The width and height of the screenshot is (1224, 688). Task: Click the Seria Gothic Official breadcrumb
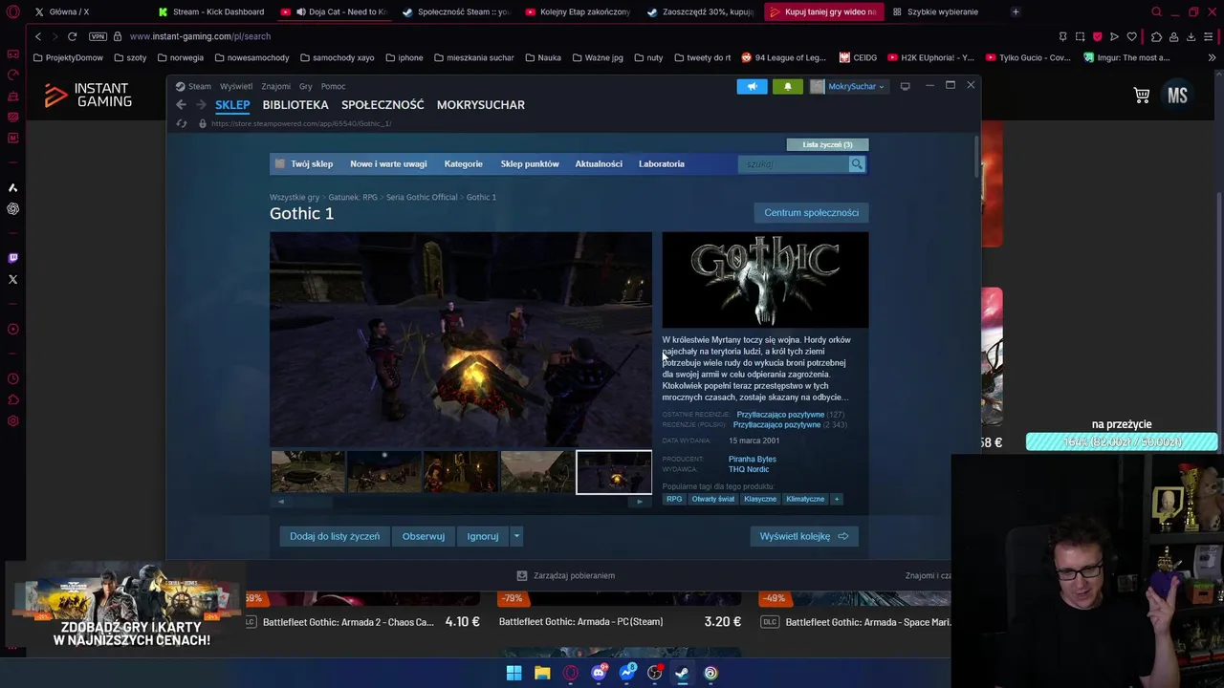pos(422,197)
